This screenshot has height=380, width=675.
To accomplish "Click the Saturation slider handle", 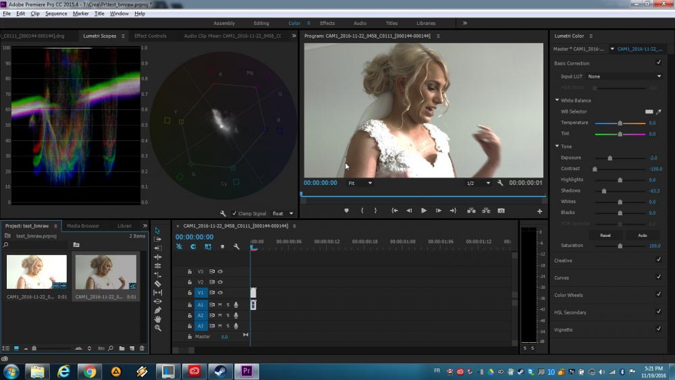I will pyautogui.click(x=620, y=246).
